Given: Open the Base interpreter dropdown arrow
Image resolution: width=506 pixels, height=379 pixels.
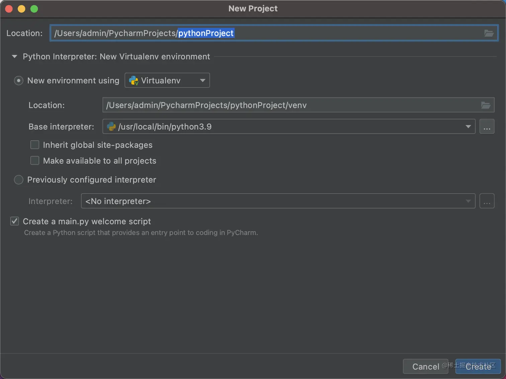Looking at the screenshot, I should pos(468,127).
